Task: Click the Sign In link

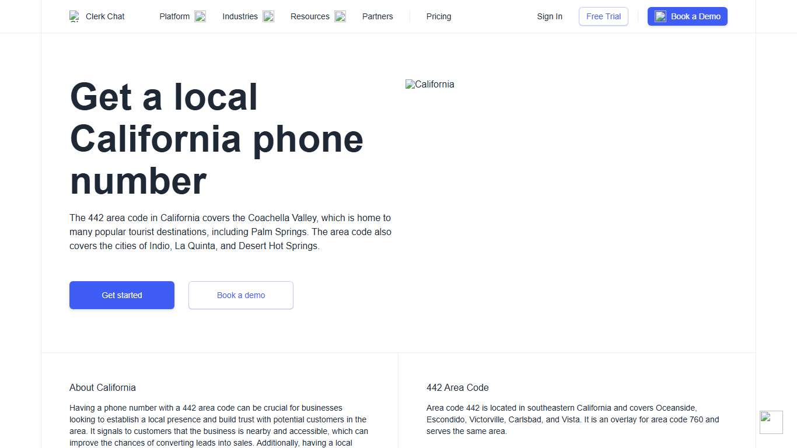Action: (550, 16)
